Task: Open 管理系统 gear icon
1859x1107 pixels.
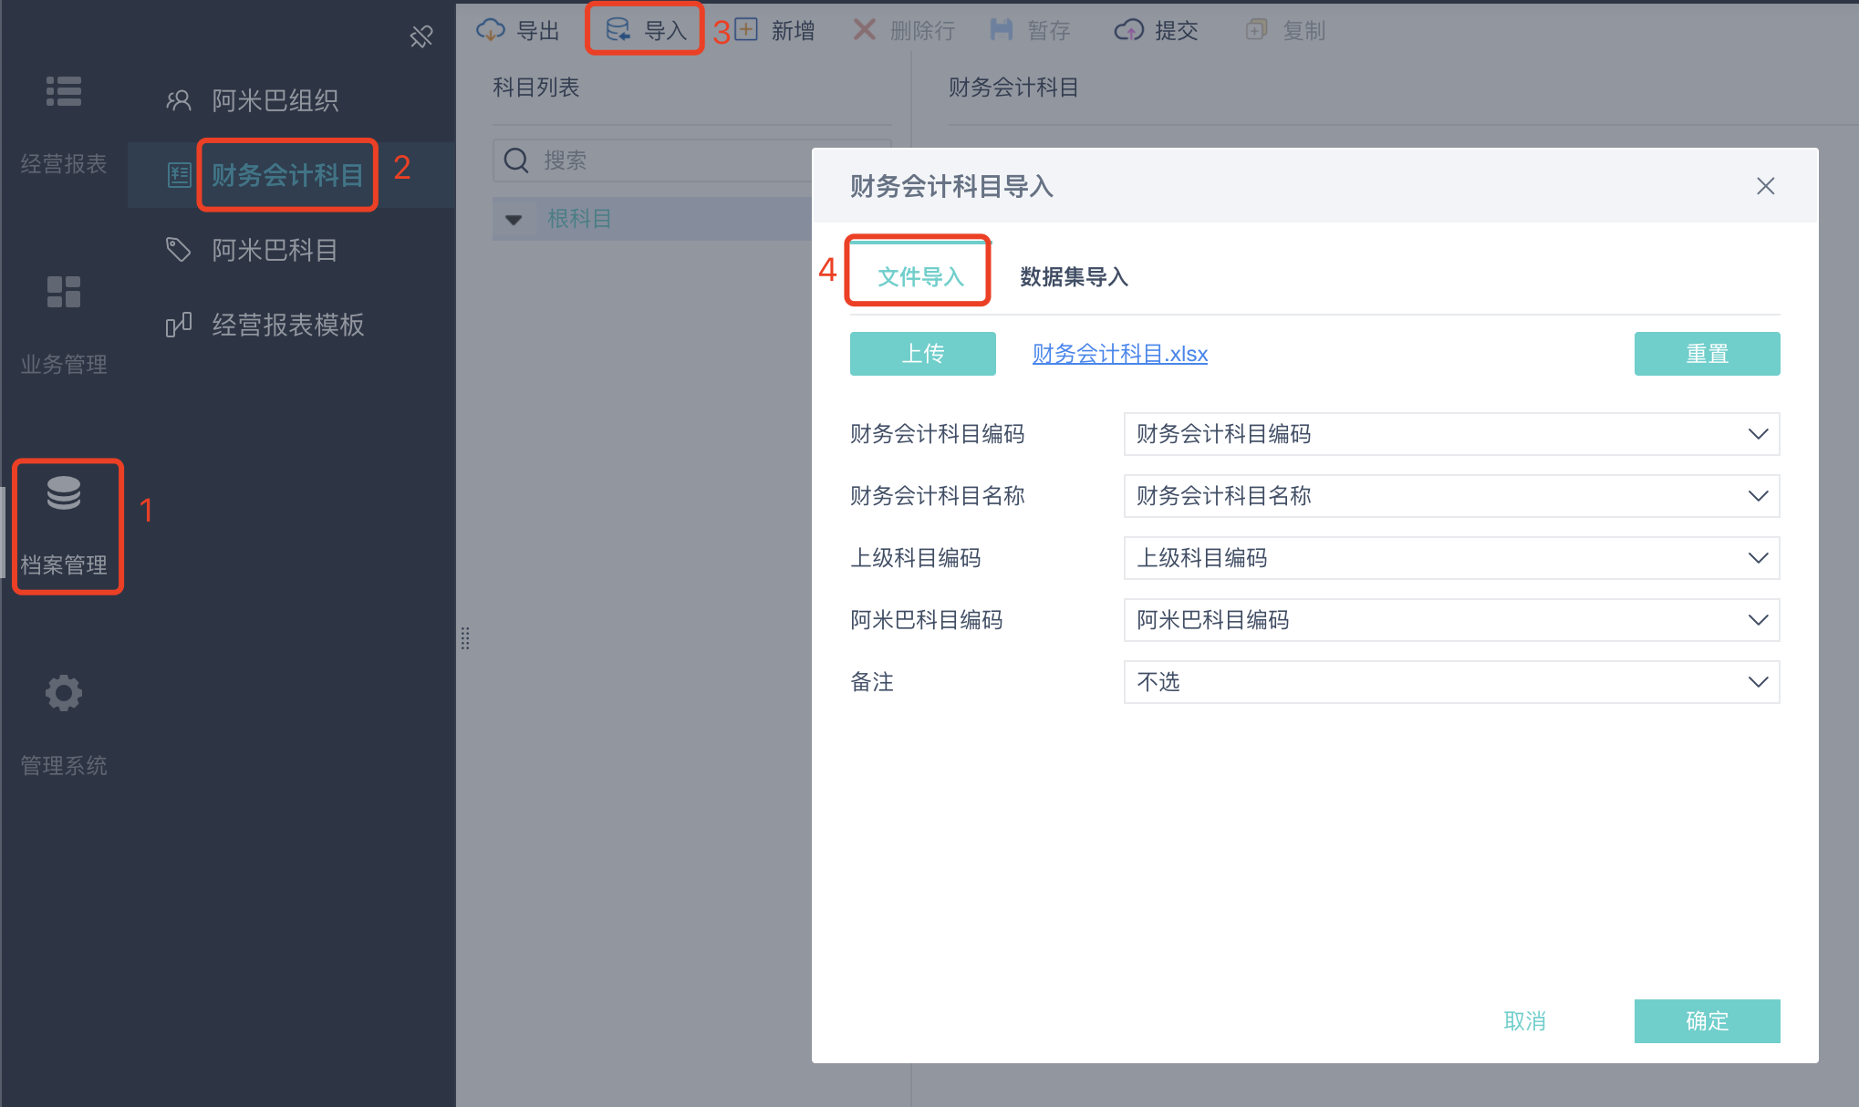Action: pos(64,694)
